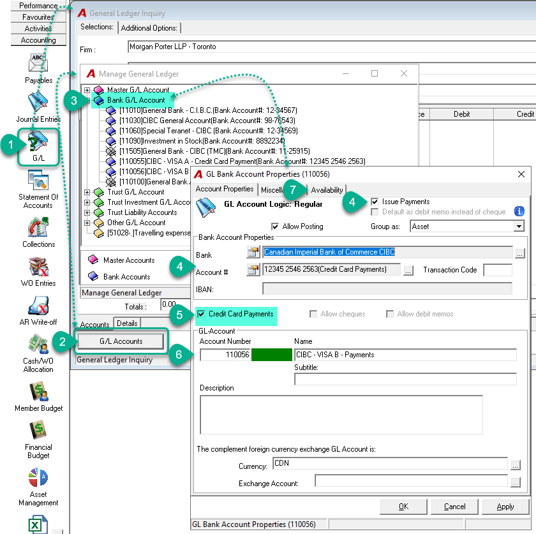Open the Group as dropdown
The image size is (536, 534).
point(519,226)
